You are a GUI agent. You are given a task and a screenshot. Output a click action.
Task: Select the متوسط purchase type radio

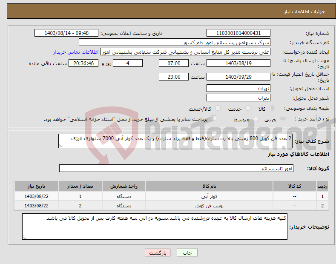[256, 118]
